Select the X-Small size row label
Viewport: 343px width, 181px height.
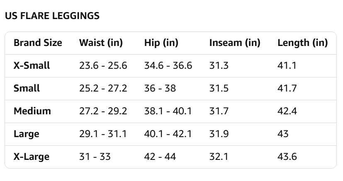tap(32, 65)
